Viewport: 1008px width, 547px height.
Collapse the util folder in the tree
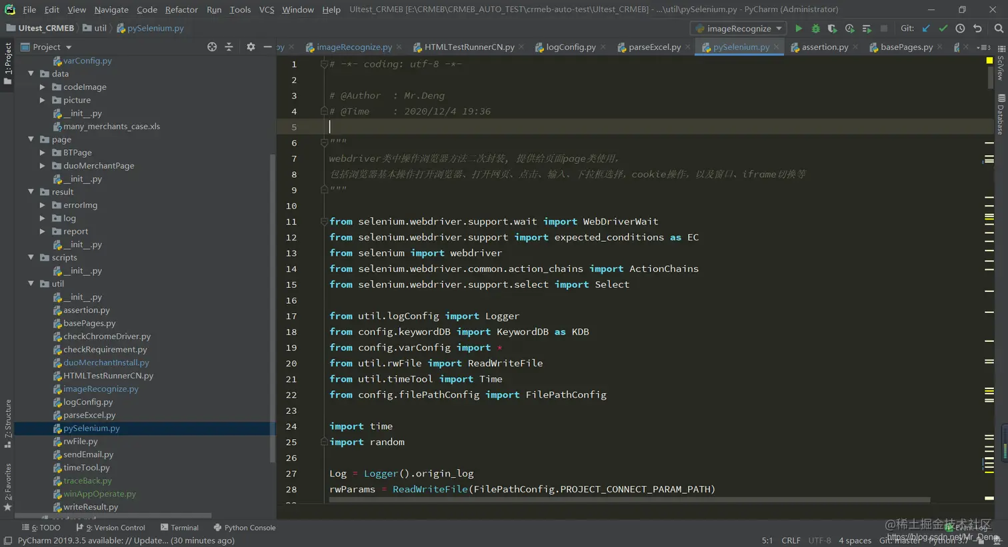point(31,284)
